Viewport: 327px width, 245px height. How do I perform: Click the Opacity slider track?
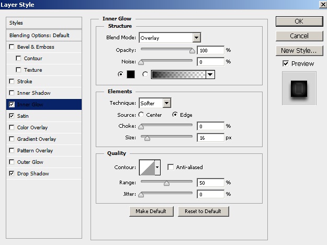point(166,51)
